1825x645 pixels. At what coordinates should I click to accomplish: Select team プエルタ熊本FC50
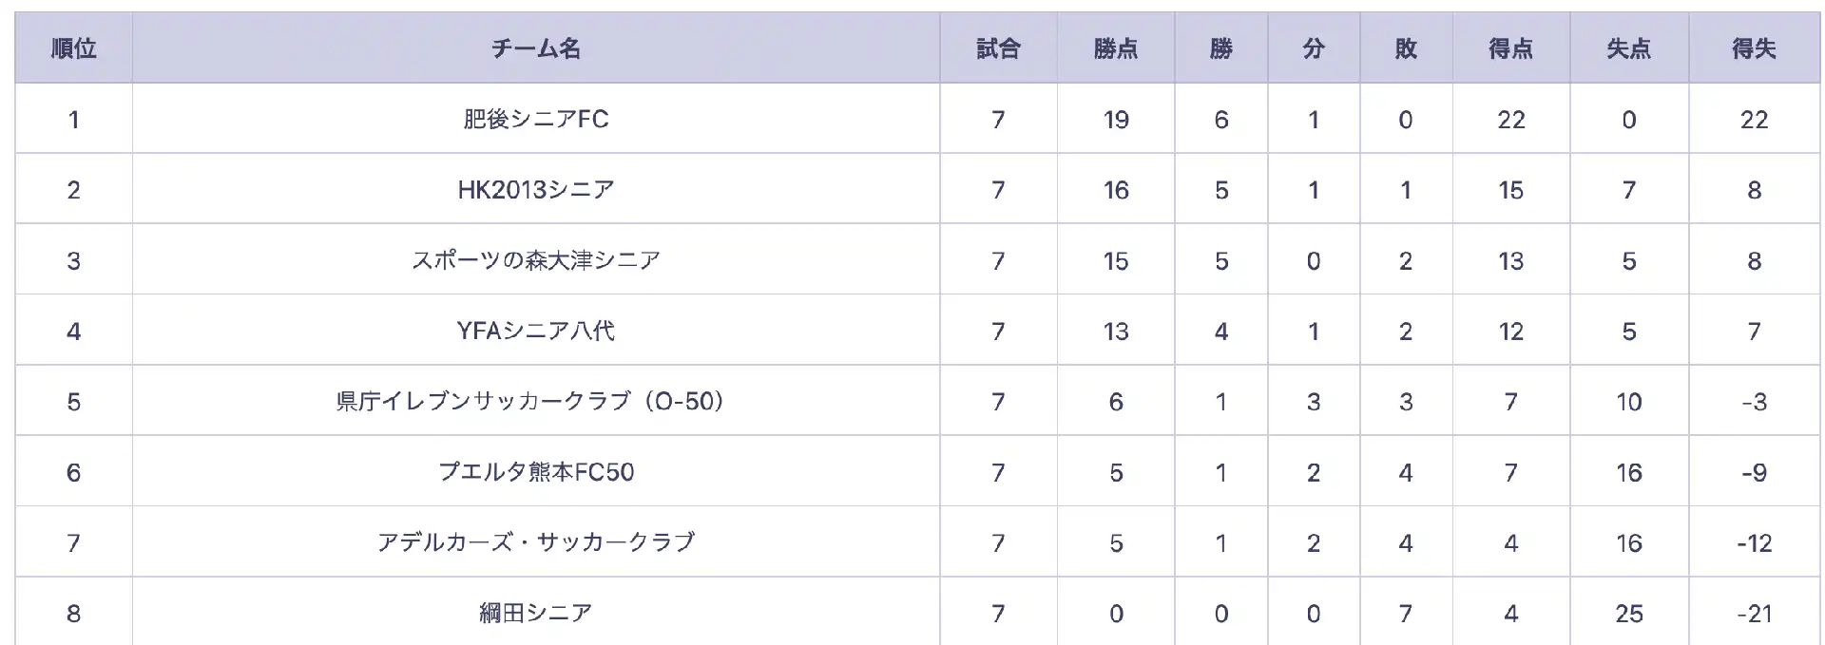tap(536, 472)
